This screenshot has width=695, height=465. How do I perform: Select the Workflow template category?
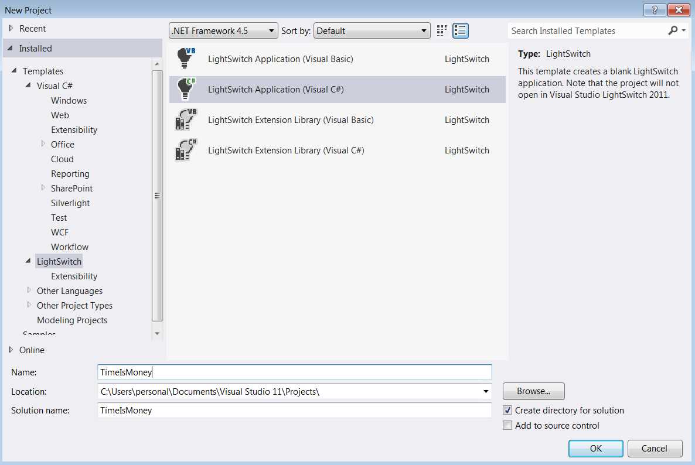click(x=70, y=247)
